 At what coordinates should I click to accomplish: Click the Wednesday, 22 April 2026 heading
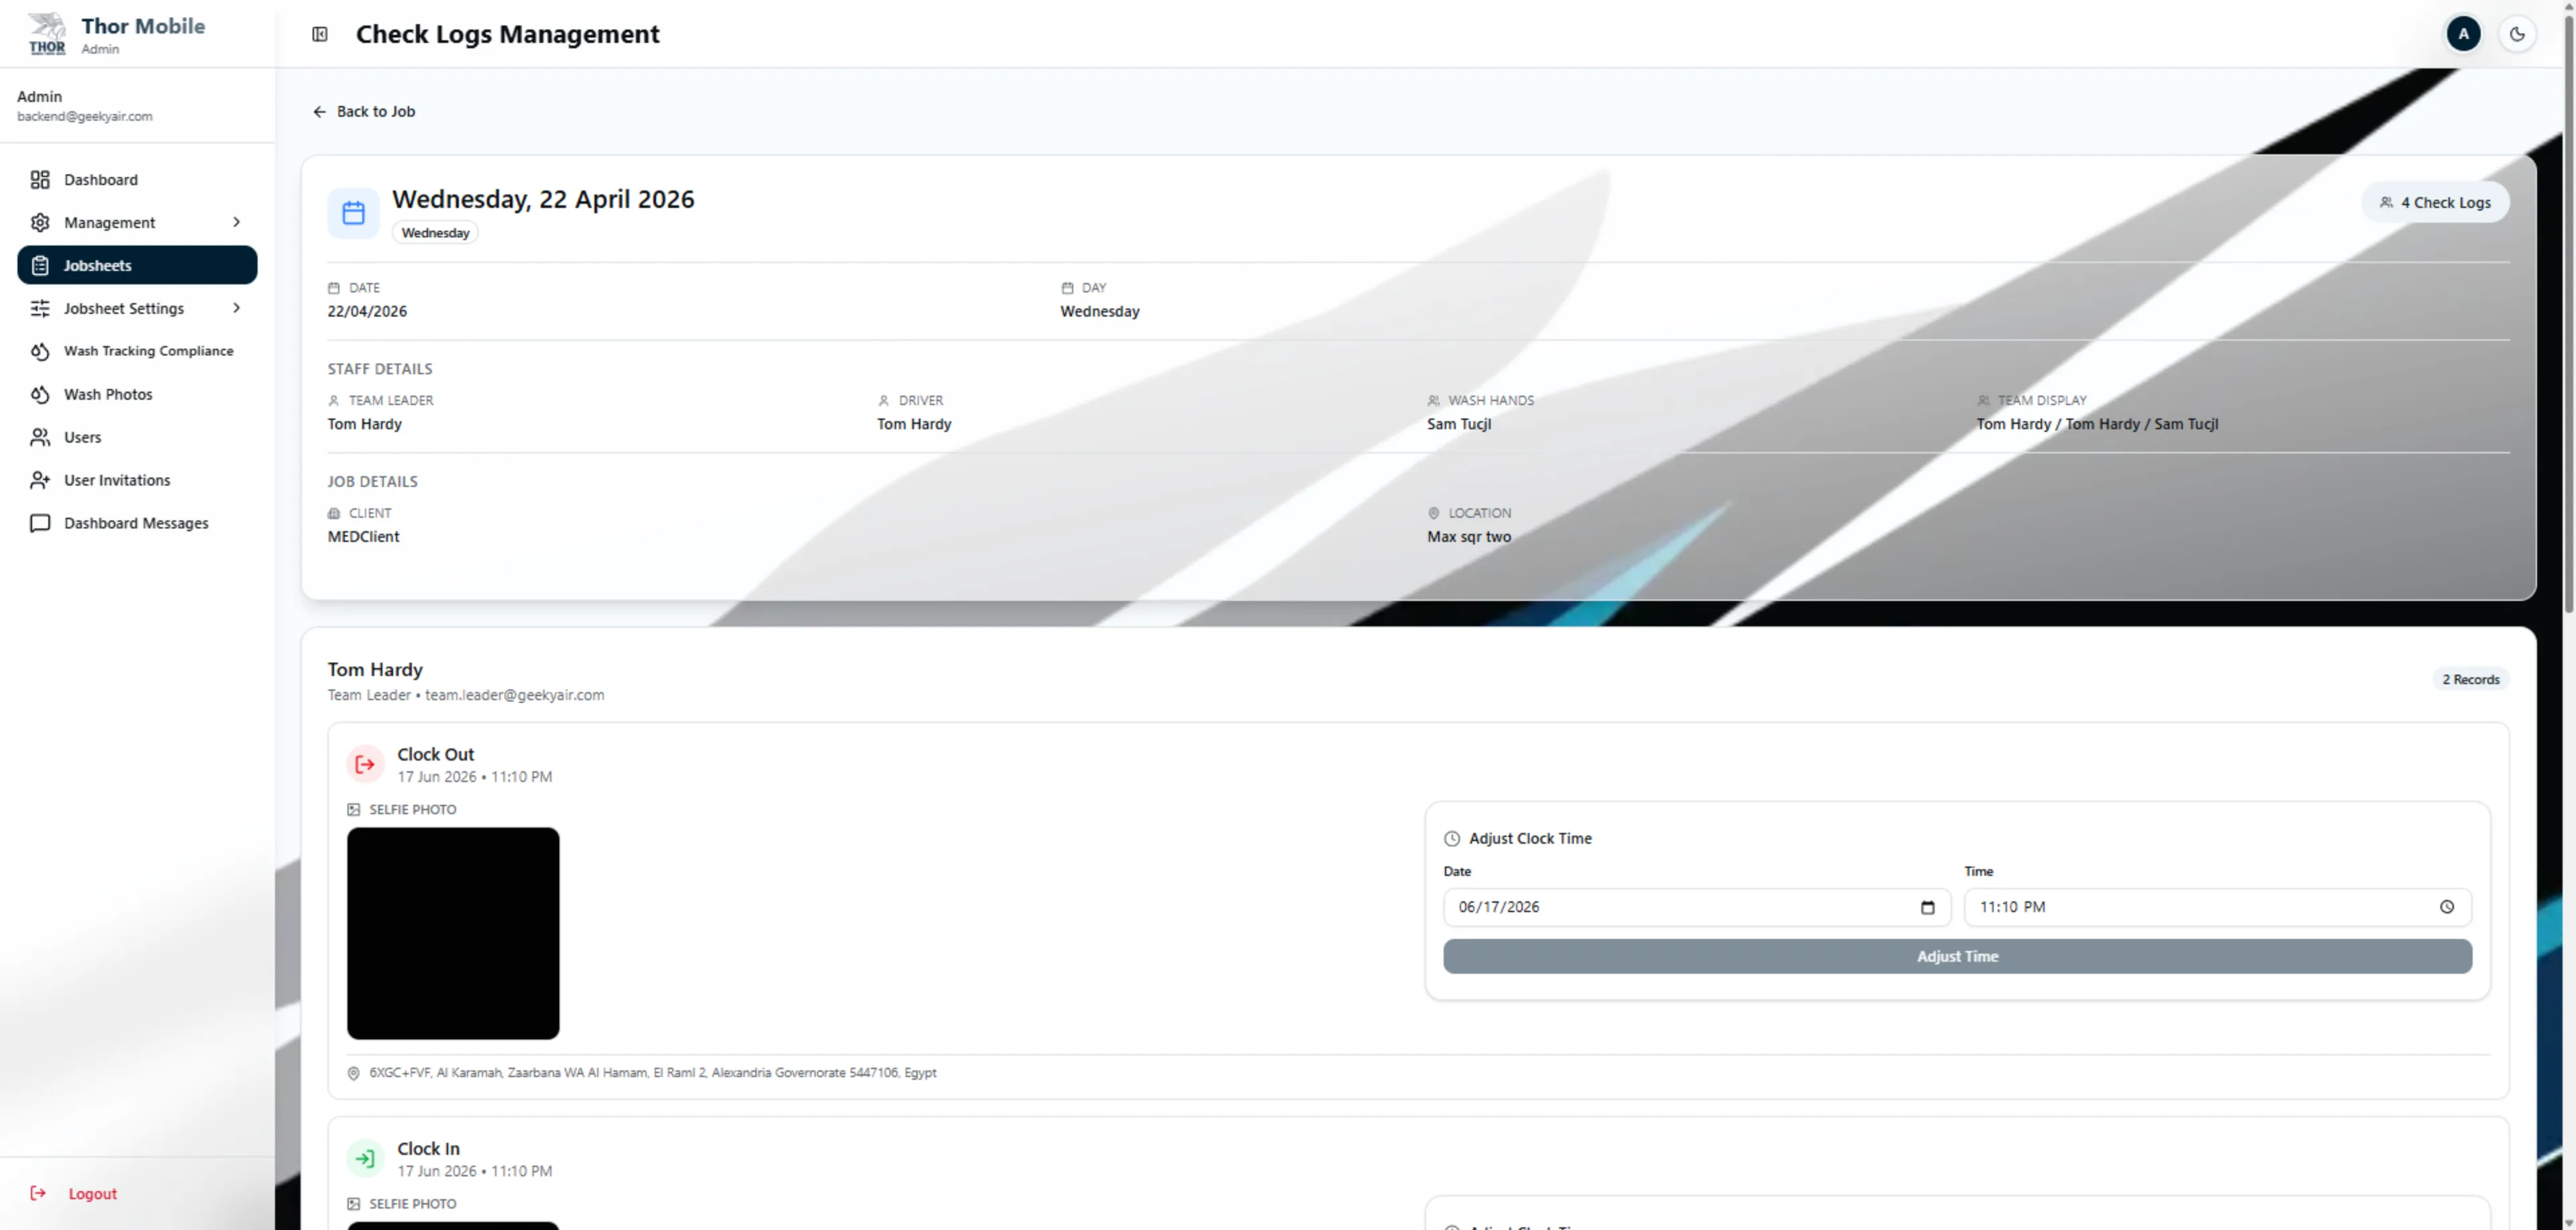coord(543,199)
